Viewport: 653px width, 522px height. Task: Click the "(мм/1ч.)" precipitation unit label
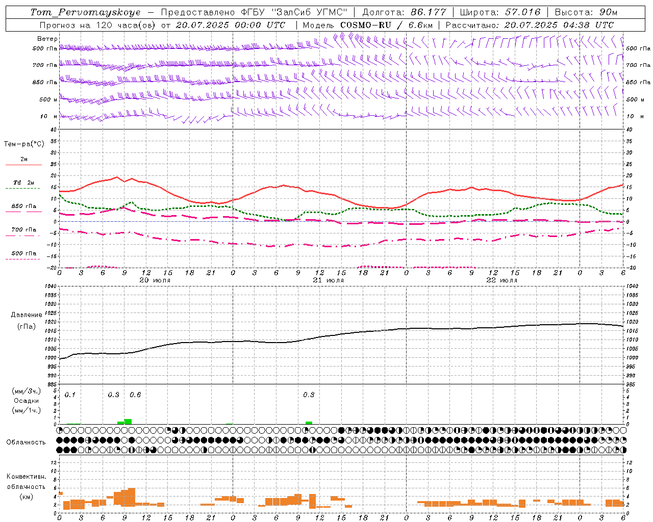click(27, 410)
